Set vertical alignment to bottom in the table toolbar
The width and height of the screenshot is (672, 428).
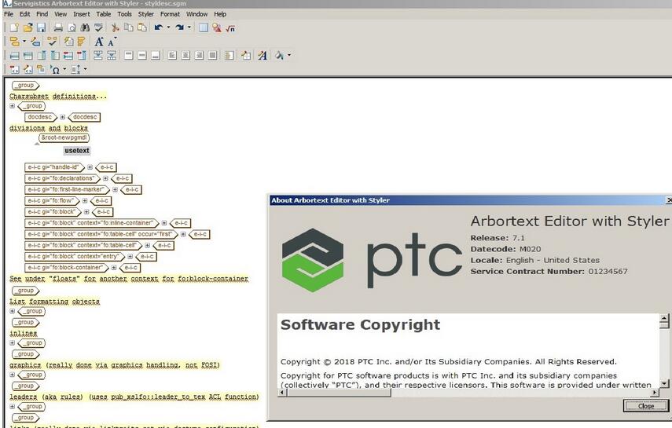(156, 55)
